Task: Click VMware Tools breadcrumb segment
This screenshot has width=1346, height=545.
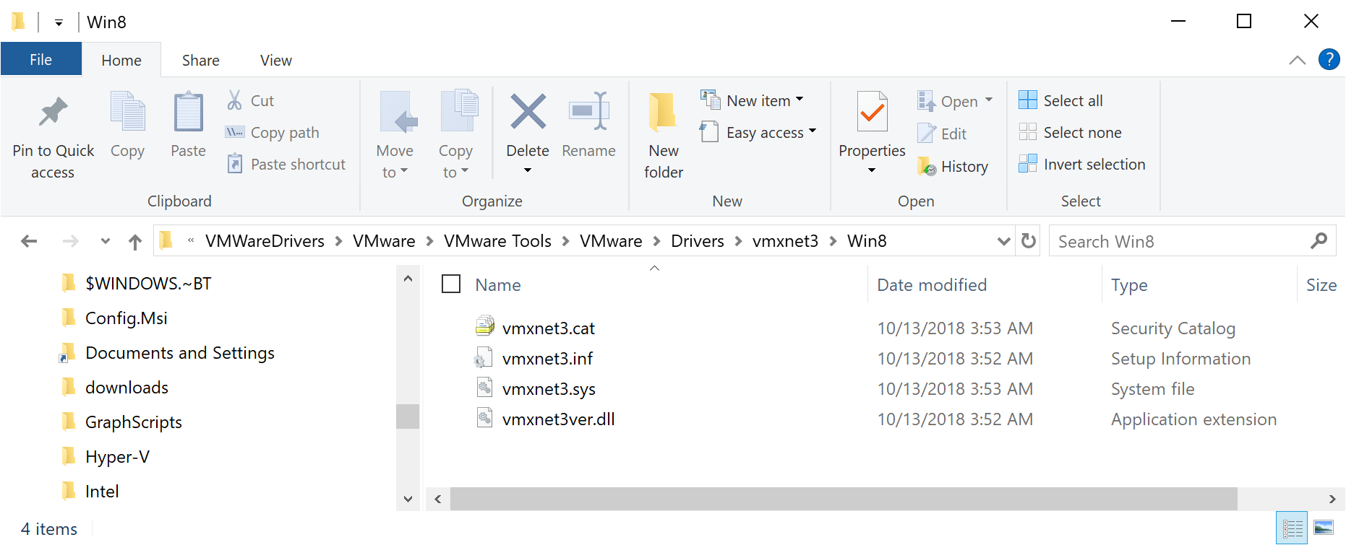Action: point(497,241)
